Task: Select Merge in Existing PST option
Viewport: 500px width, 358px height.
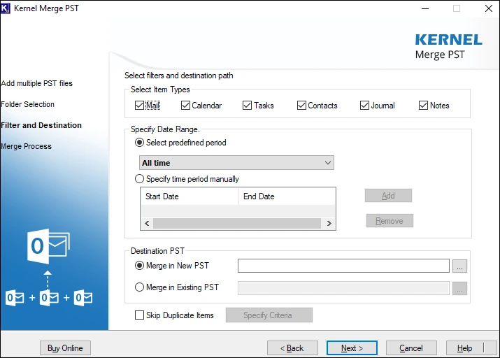Action: pyautogui.click(x=139, y=287)
